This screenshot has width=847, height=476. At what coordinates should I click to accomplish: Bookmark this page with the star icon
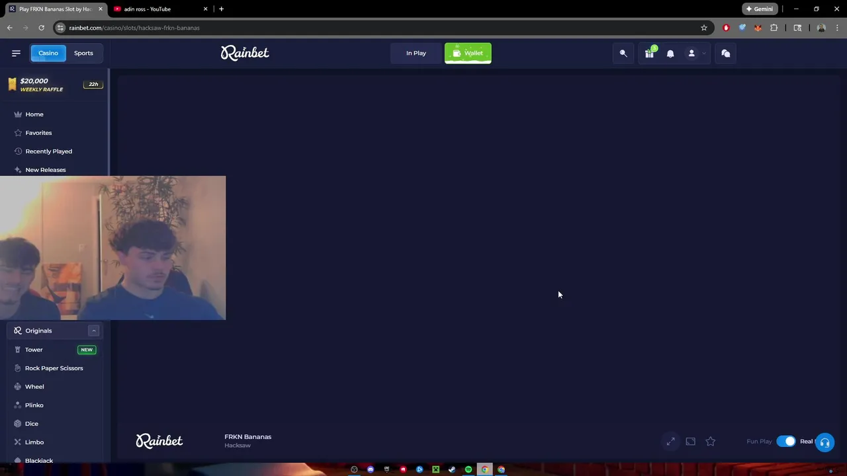tap(704, 28)
